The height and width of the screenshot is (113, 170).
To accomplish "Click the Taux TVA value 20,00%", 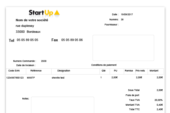I will click(x=158, y=100).
